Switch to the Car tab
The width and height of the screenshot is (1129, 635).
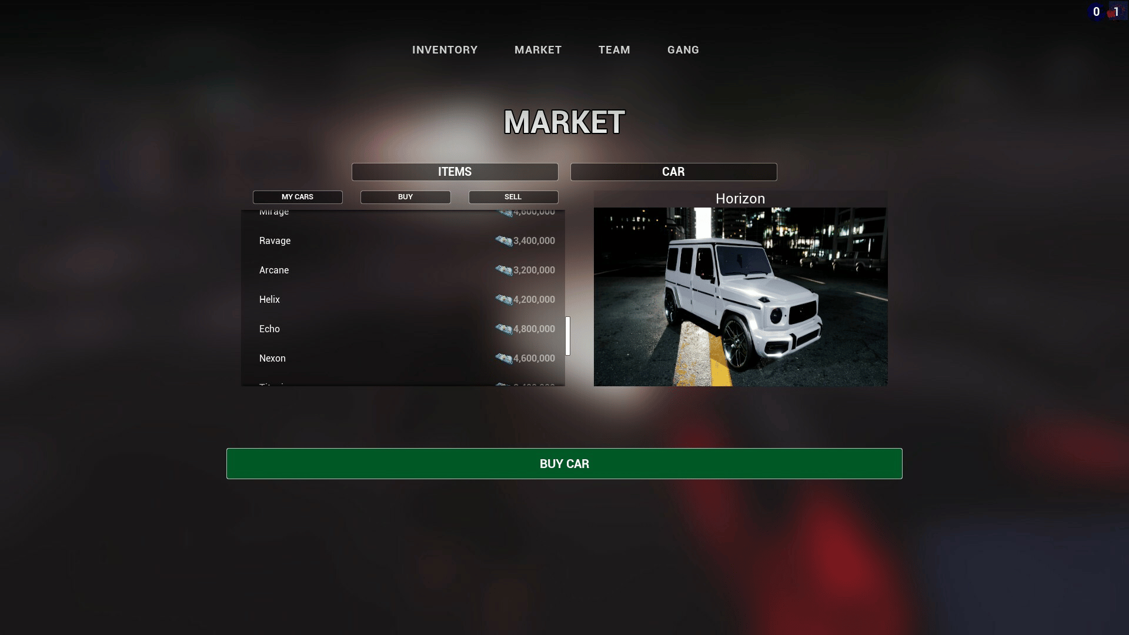[673, 172]
